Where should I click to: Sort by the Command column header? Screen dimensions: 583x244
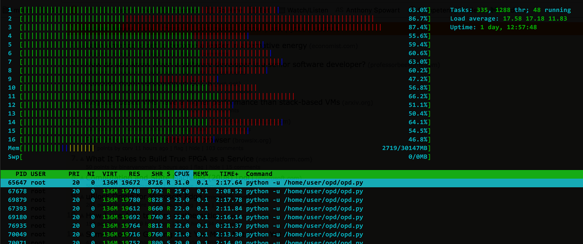[x=259, y=174]
